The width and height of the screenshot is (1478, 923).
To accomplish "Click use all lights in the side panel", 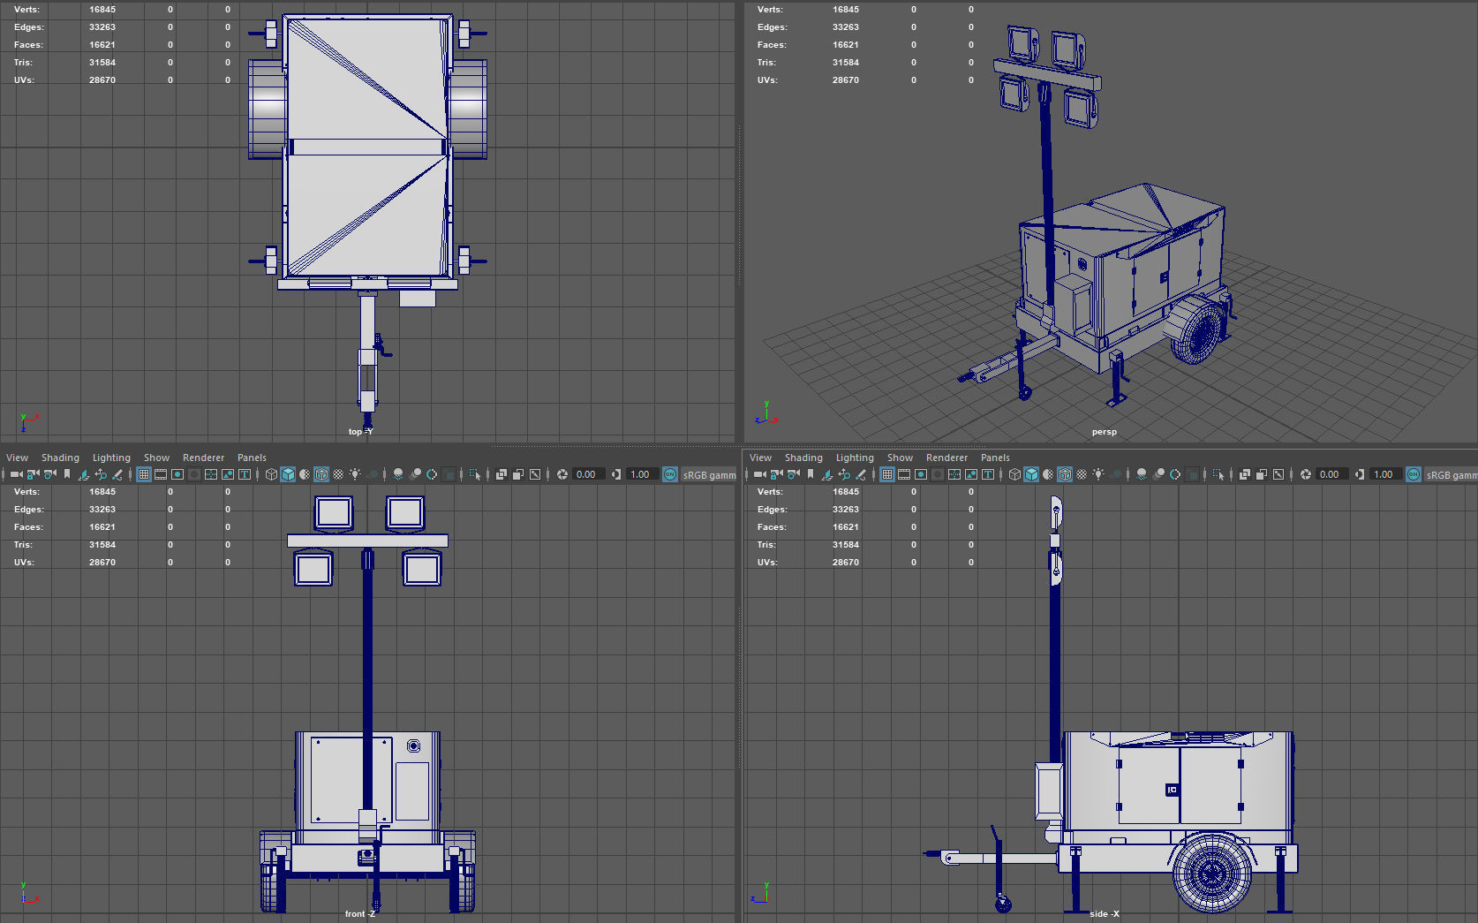I will click(x=1098, y=474).
